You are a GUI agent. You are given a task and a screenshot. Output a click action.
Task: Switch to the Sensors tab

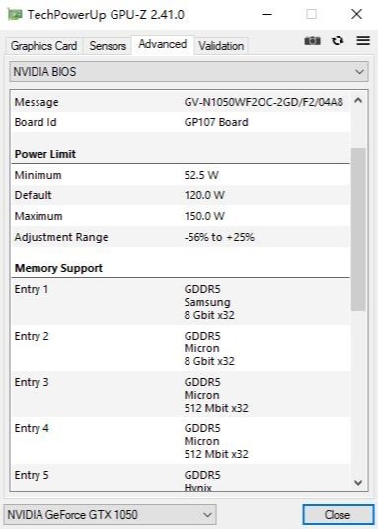point(108,45)
